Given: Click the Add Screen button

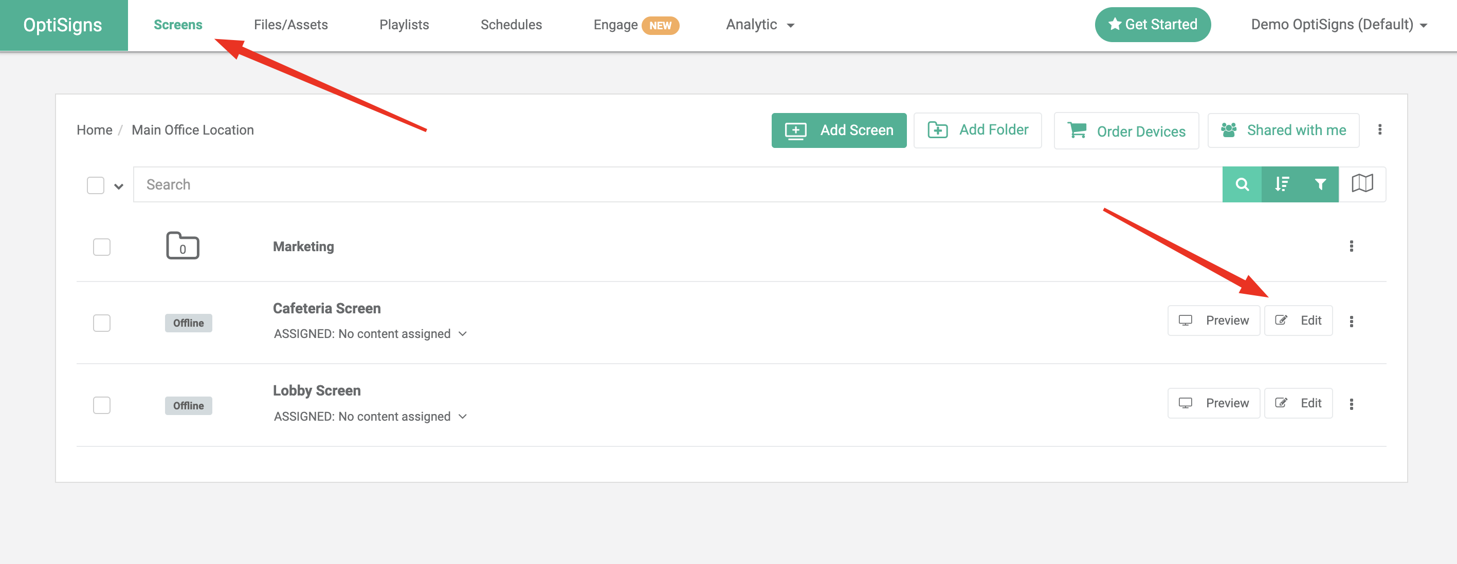Looking at the screenshot, I should coord(838,130).
